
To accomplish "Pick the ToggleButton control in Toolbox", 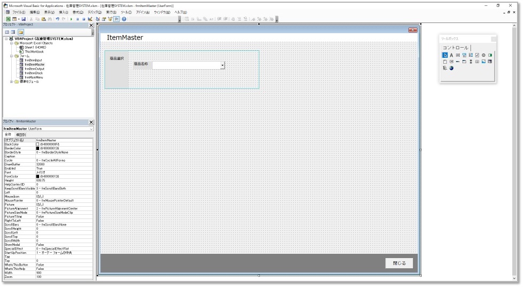I will pos(490,55).
